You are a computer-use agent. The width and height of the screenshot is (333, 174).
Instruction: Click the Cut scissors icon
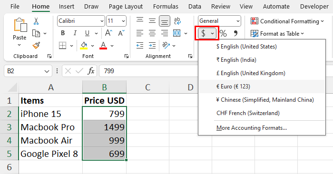pos(36,21)
